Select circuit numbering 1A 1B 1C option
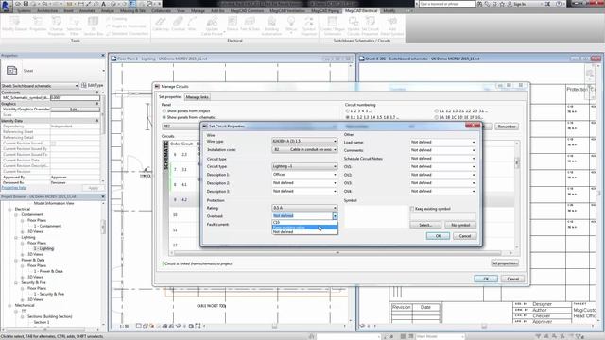The image size is (605, 340). pyautogui.click(x=437, y=117)
